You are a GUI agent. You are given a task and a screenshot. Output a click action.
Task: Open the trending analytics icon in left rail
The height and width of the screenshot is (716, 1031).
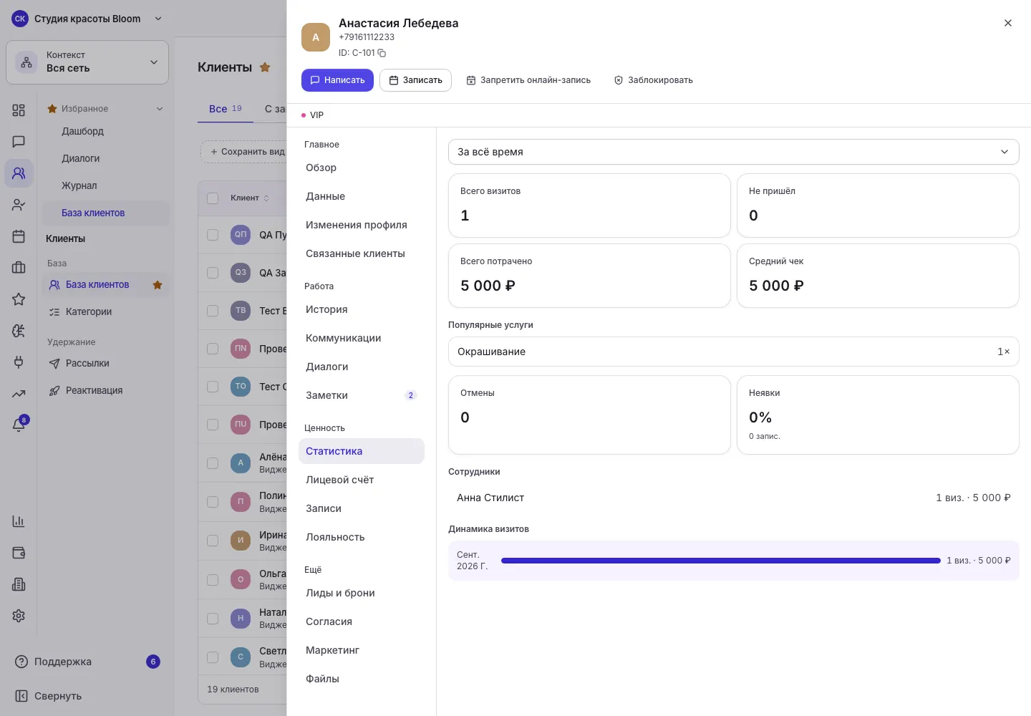tap(19, 394)
